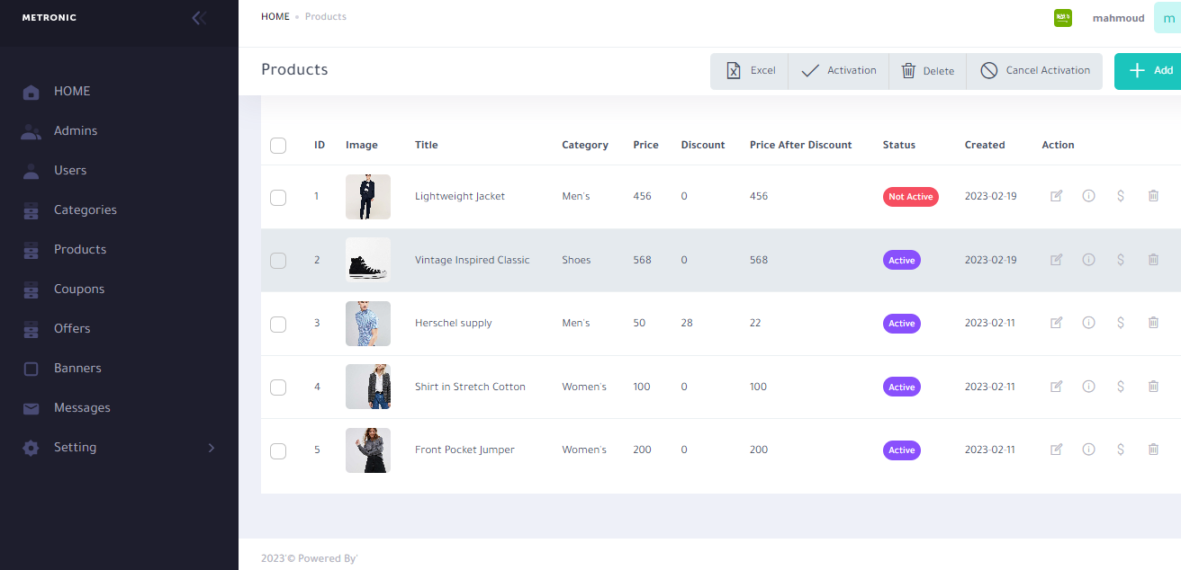Trash the Vintage Inspired Classic product

1153,260
